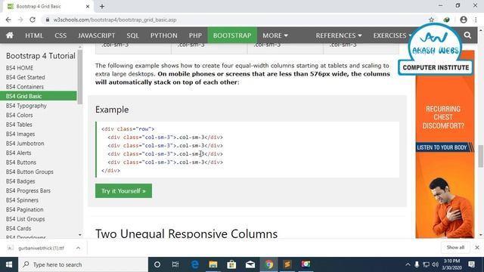Open the Windows Start menu

9,264
